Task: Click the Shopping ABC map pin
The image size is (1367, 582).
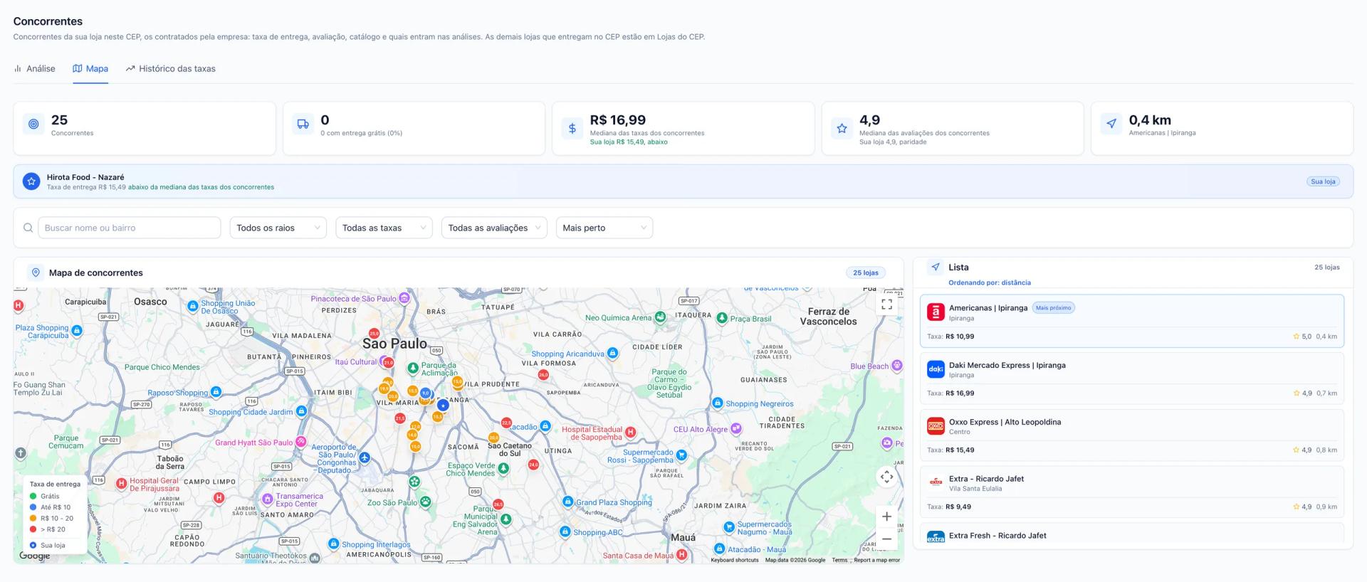Action: [x=565, y=531]
